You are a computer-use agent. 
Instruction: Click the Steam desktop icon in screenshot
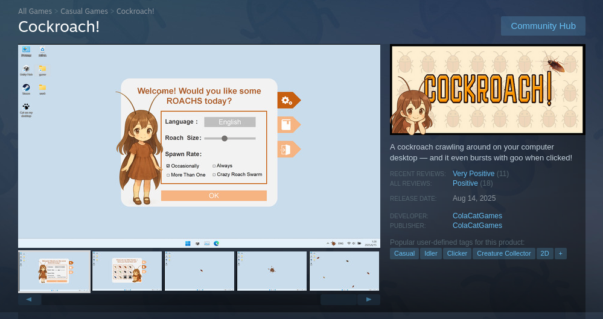tap(27, 87)
